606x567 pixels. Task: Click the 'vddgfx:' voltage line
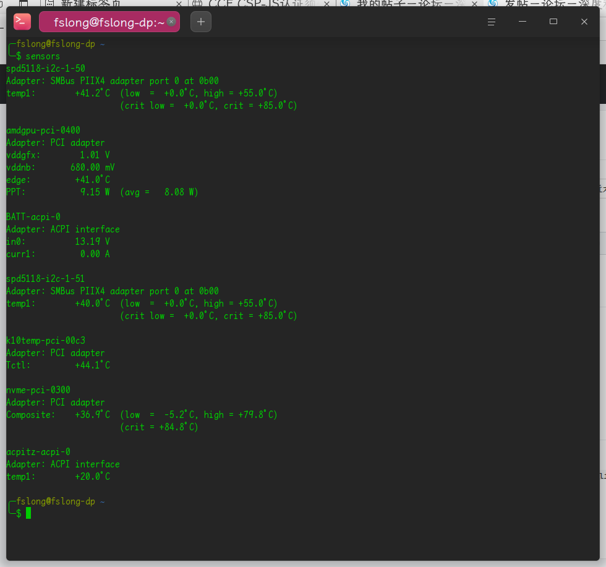tap(58, 155)
